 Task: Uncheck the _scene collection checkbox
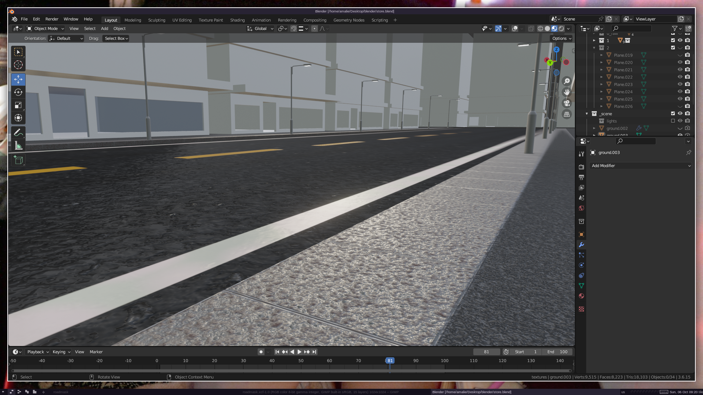(x=673, y=114)
